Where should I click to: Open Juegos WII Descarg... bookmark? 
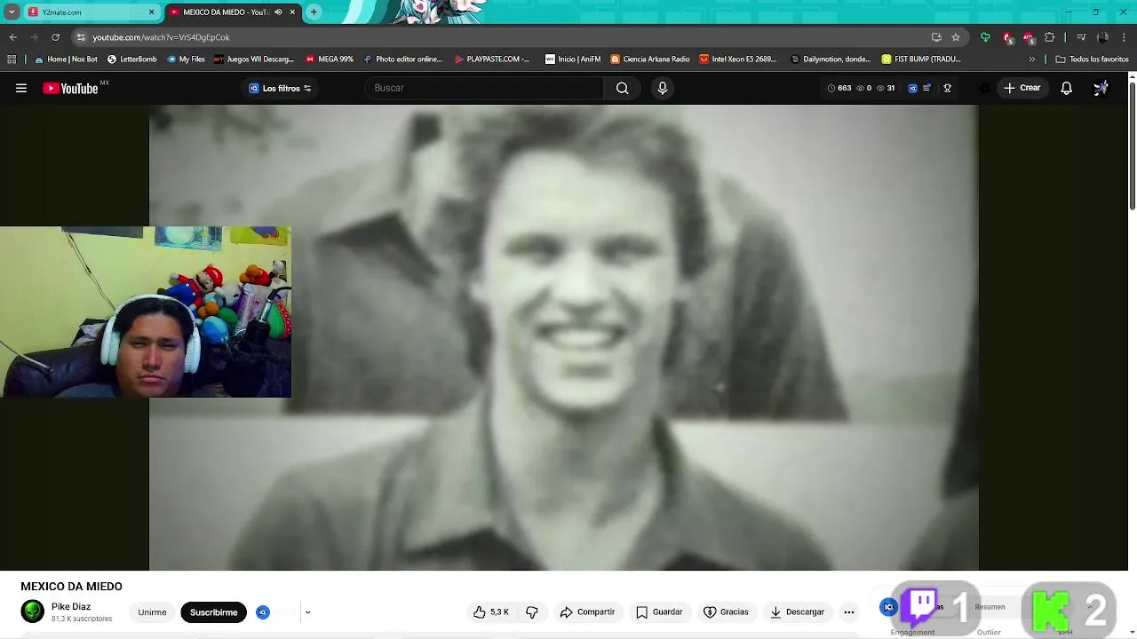(x=254, y=59)
